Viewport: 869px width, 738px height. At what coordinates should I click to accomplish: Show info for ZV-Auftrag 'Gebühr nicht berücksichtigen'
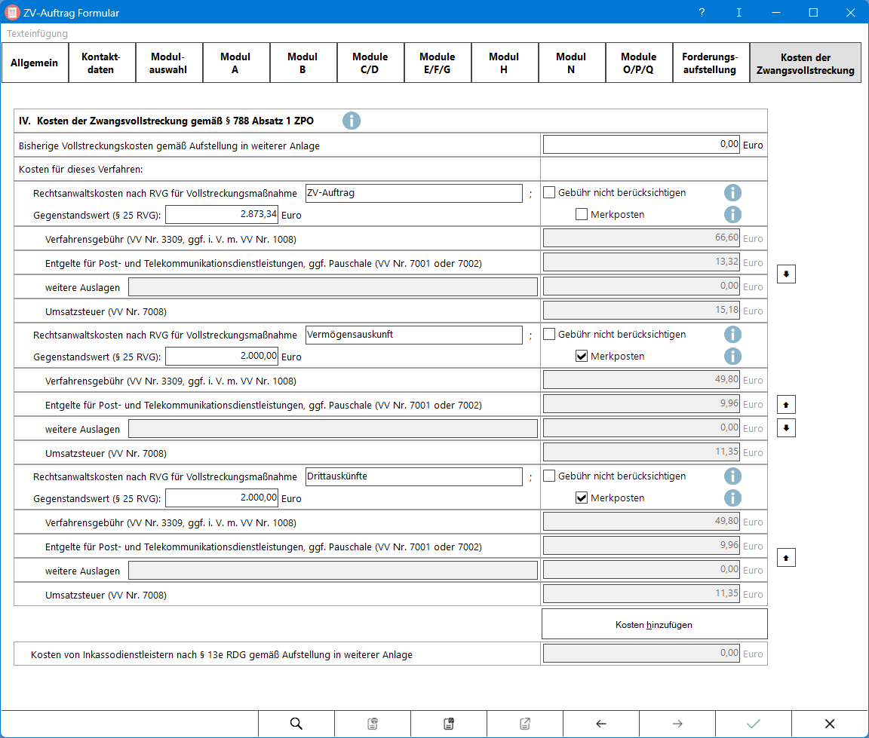coord(732,193)
